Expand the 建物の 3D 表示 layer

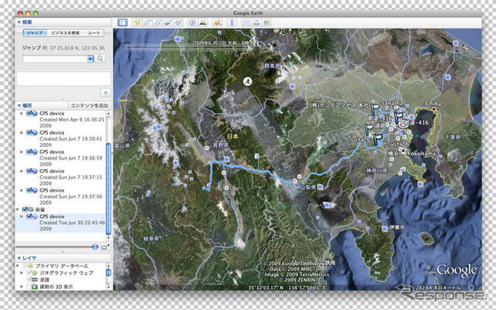[22, 287]
